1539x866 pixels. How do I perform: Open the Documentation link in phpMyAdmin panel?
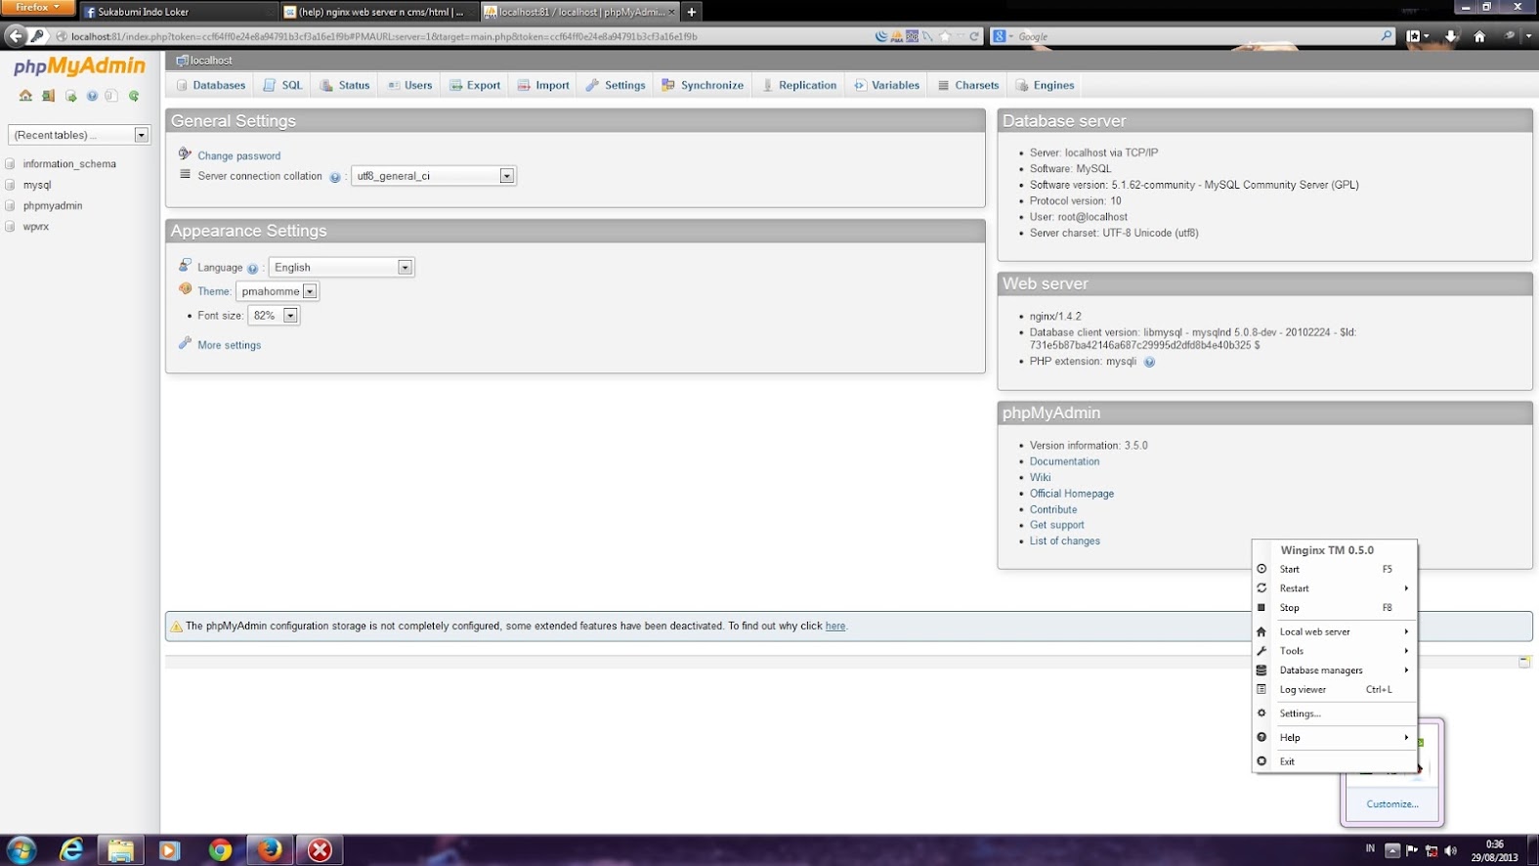pos(1064,461)
